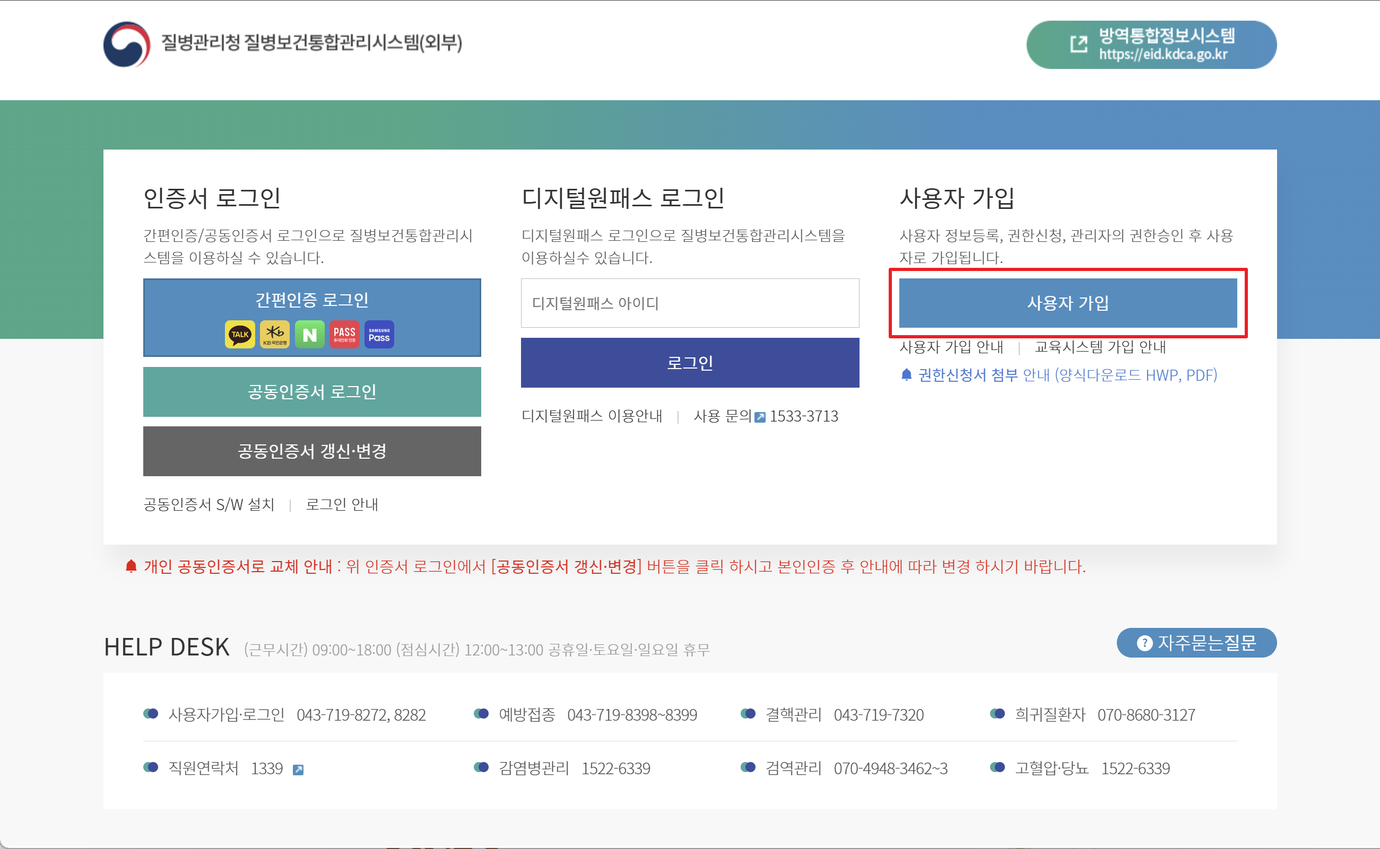Select the Samsung Pass certificate icon
This screenshot has height=849, width=1380.
[x=379, y=335]
